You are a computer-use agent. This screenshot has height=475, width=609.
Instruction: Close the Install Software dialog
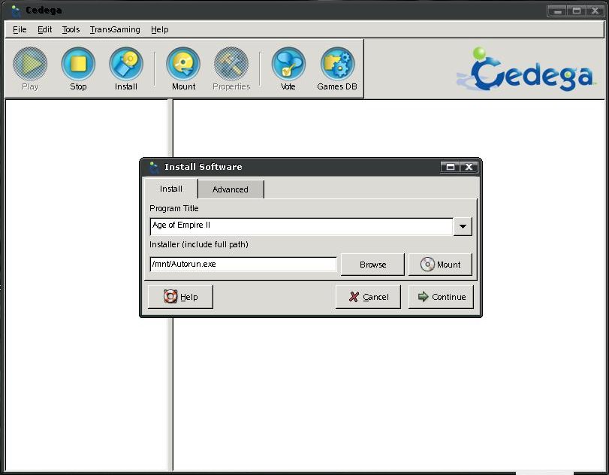(x=469, y=167)
